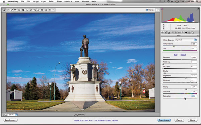Activate the Adjustment Brush tool
This screenshot has width=201, height=125.
[x=38, y=10]
